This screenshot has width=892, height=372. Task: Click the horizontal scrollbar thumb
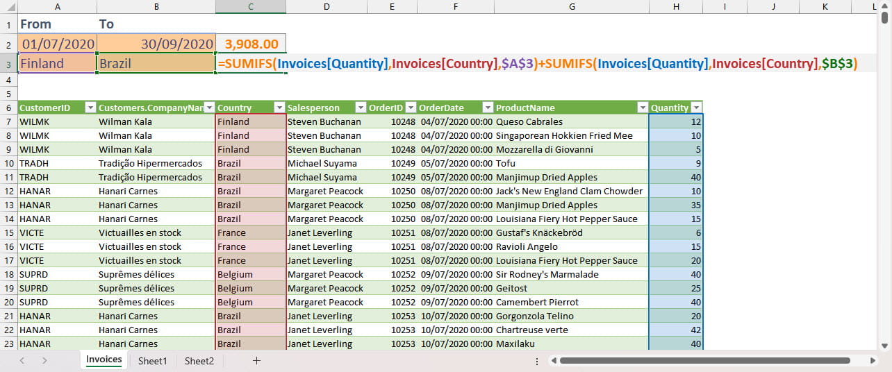coord(704,361)
